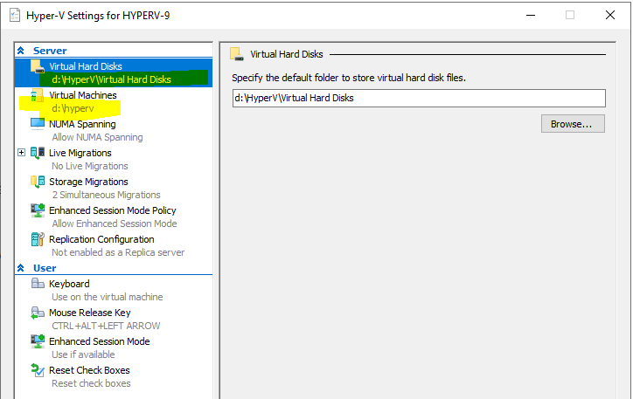The image size is (633, 399).
Task: Click 'Reset check boxes' subtext
Action: [x=91, y=383]
